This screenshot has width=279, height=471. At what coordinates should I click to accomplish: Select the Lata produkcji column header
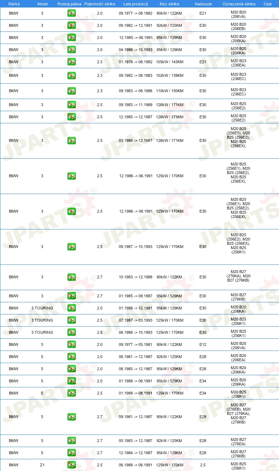pyautogui.click(x=136, y=4)
